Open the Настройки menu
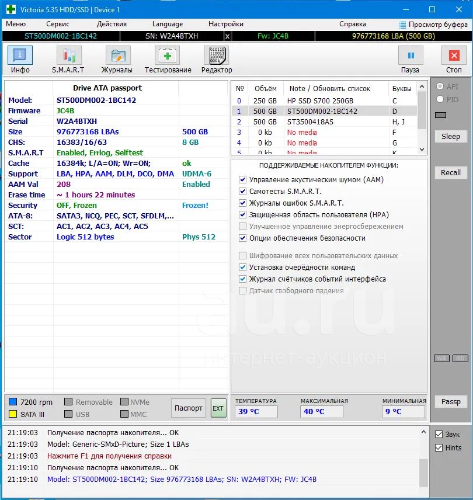Screen dimensions: 473x500 [x=225, y=24]
